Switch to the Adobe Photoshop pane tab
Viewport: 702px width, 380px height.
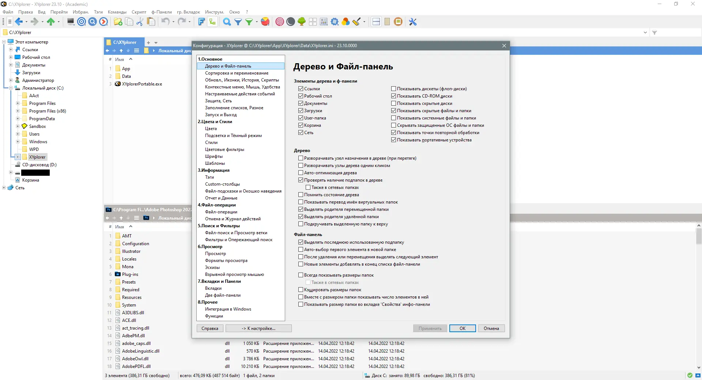148,210
